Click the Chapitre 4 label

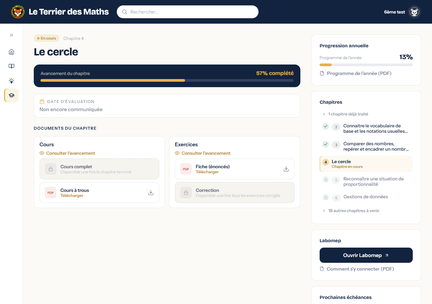click(x=74, y=38)
